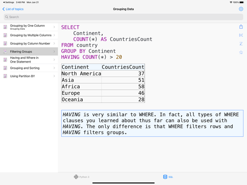Click the Search field
Screen dimensions: 247x185
[x=123, y=17]
